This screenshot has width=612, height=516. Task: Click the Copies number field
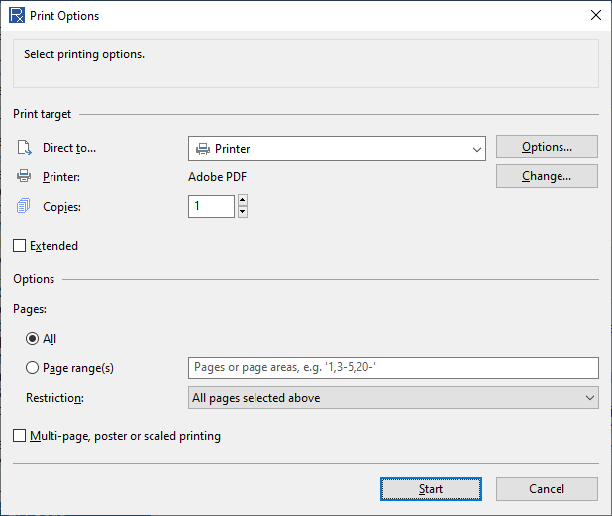tap(211, 206)
